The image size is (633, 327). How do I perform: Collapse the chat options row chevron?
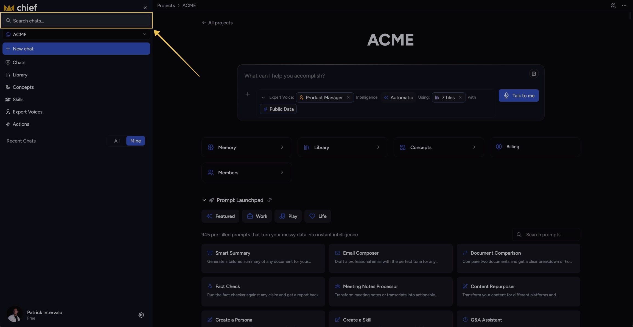click(263, 98)
